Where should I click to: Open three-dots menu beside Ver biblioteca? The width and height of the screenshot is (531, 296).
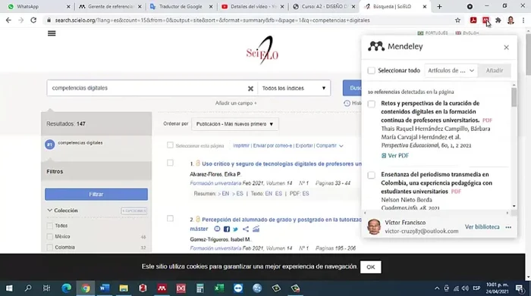coord(508,227)
